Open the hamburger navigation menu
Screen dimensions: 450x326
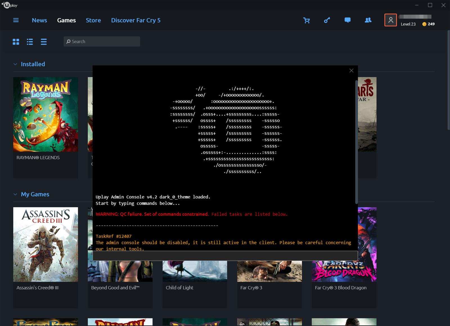click(x=16, y=20)
